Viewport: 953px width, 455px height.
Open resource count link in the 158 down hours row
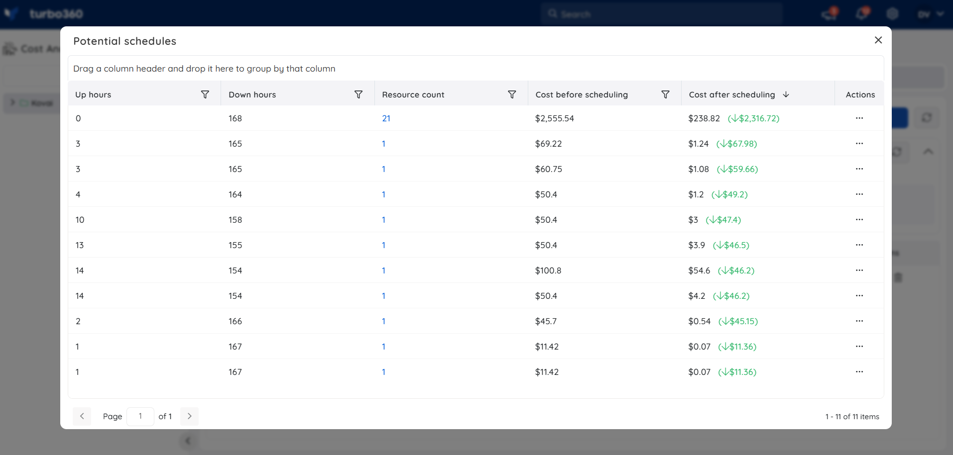click(383, 220)
